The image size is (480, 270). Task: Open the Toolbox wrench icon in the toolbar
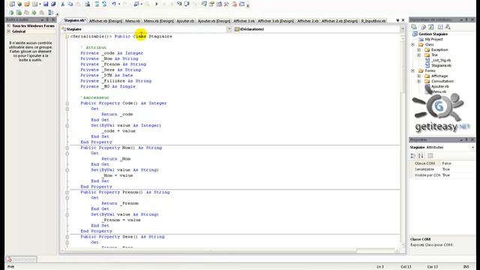226,4
